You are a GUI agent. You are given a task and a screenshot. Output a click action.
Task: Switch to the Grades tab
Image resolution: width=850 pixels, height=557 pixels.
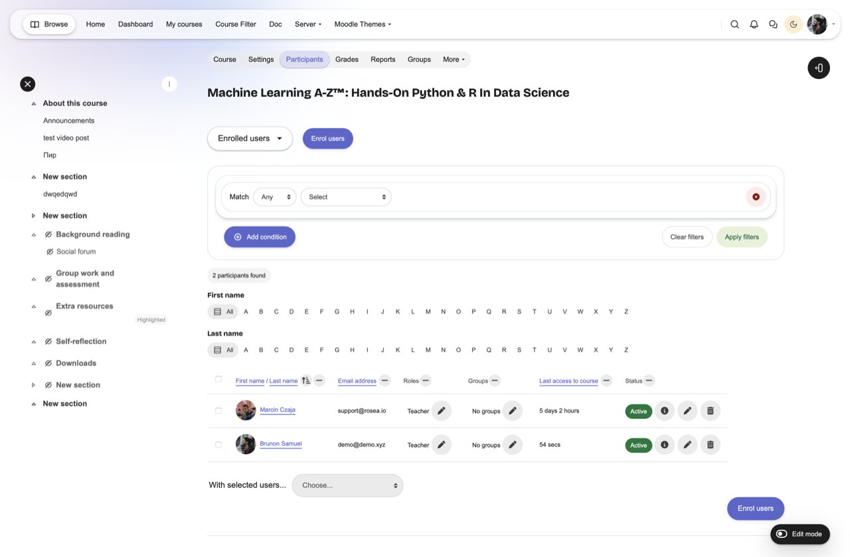(347, 60)
